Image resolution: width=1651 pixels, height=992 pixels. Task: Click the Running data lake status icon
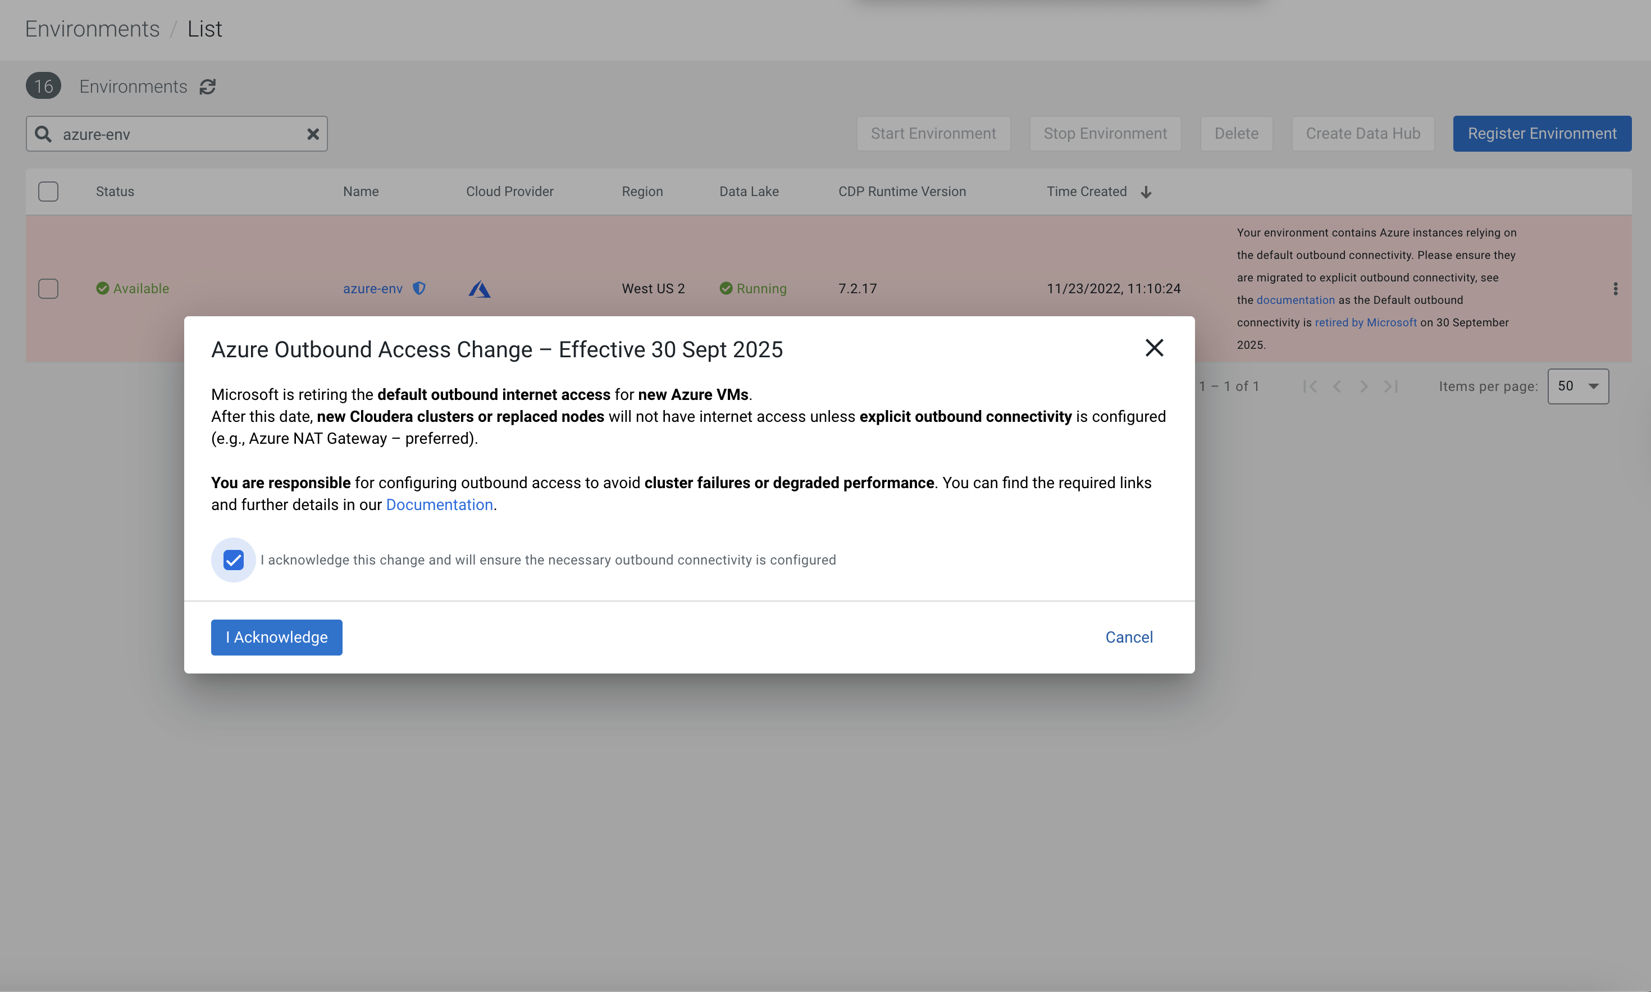pyautogui.click(x=726, y=289)
